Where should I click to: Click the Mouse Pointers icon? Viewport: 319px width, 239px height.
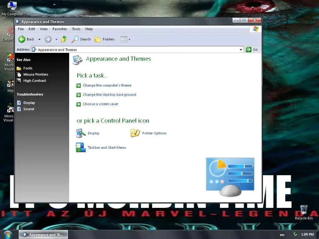coord(19,74)
